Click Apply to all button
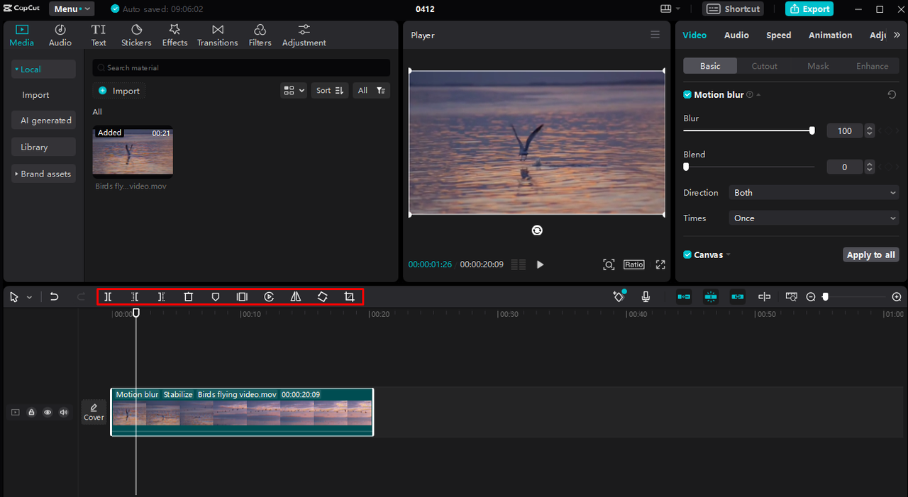This screenshot has width=908, height=497. coord(871,255)
